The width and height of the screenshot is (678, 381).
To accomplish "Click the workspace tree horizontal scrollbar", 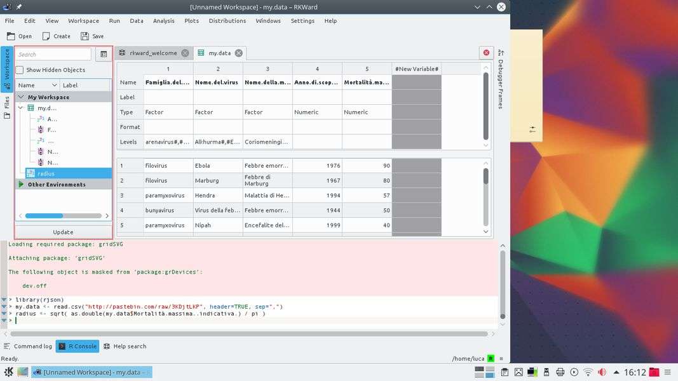I will click(x=62, y=216).
